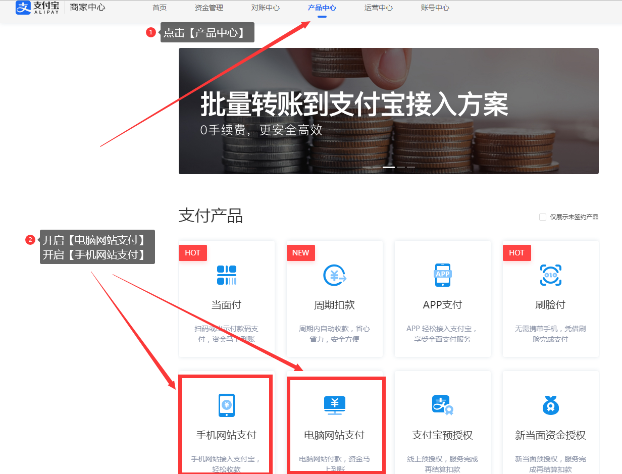Viewport: 622px width, 474px height.
Task: Click description 周期内自动收款，省心省力，安全方便
Action: [334, 334]
